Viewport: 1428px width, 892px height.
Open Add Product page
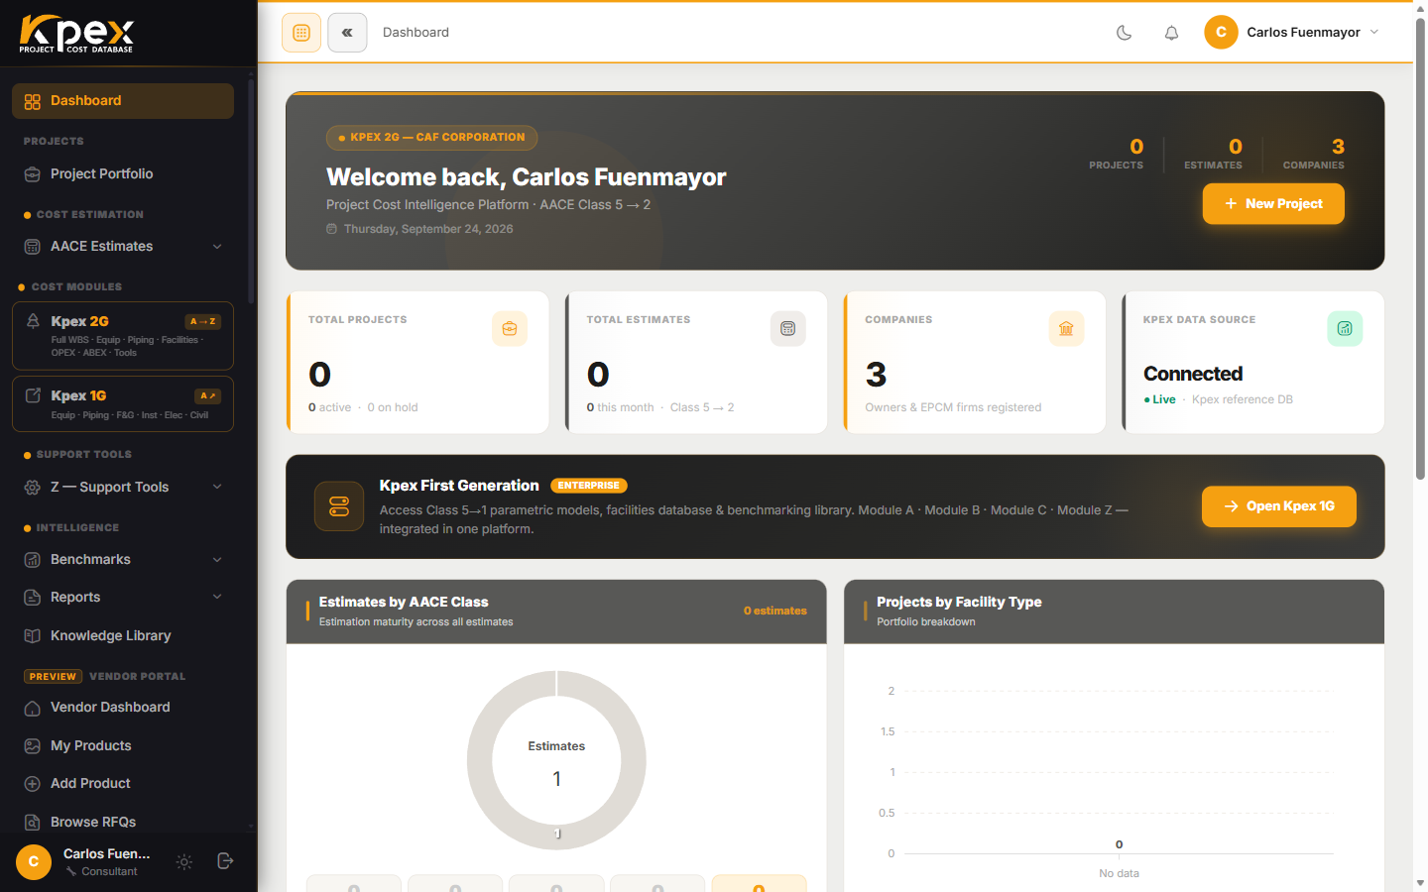click(x=123, y=784)
